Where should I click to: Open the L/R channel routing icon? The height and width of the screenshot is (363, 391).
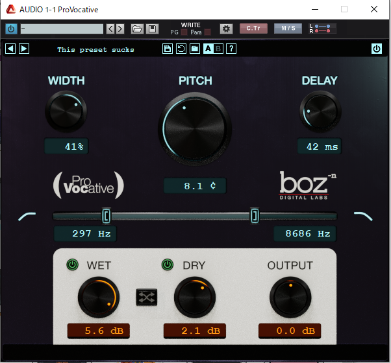coord(322,29)
